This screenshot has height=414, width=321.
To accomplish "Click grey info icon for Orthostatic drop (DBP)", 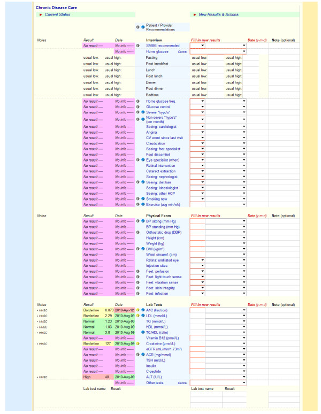I will click(x=137, y=232).
